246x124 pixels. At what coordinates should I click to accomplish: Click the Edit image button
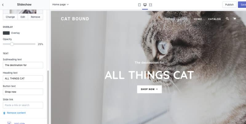[x=23, y=17]
